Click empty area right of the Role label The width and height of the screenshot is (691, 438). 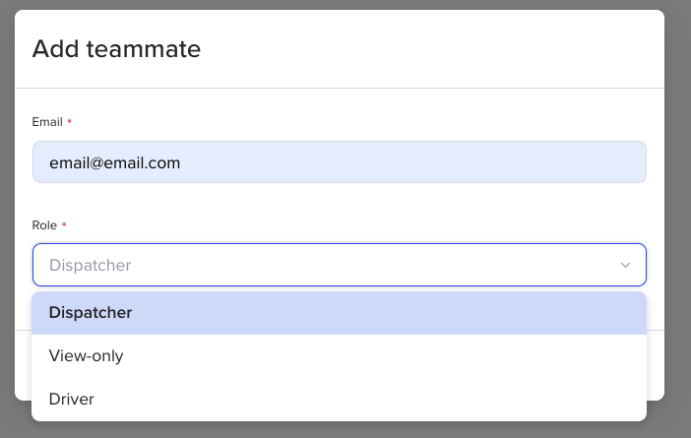345,225
